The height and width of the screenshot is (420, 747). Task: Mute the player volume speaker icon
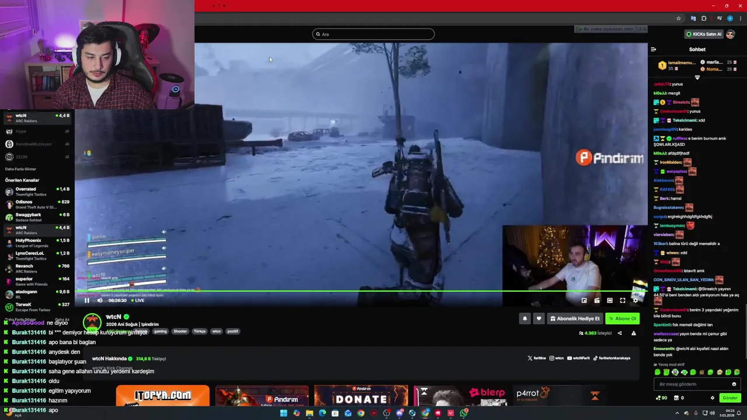[x=100, y=300]
